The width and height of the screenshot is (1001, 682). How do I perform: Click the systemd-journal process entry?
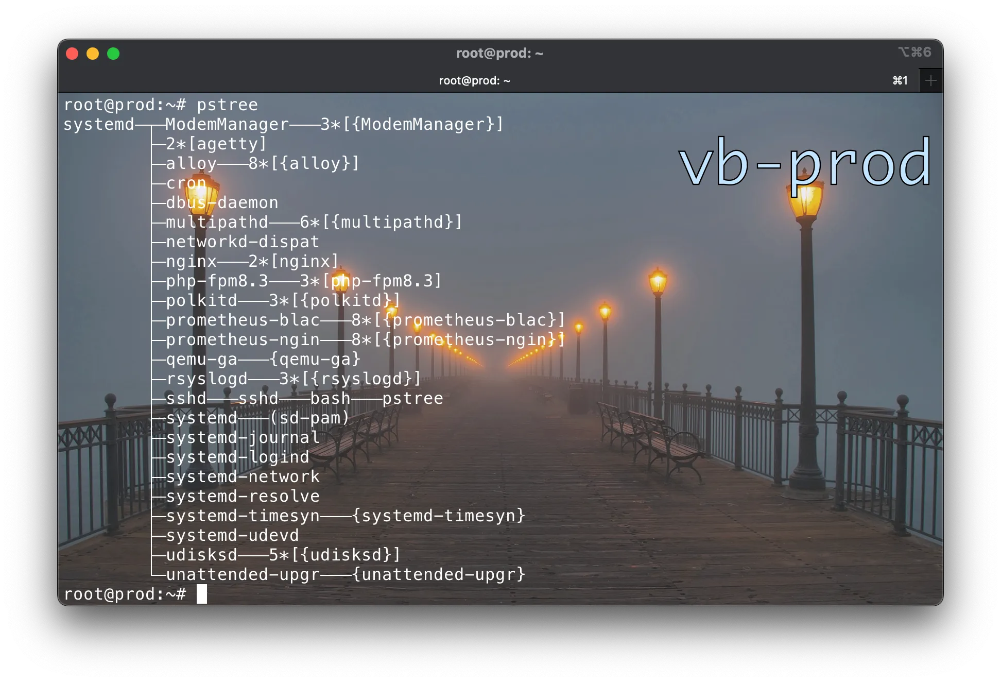pos(242,437)
